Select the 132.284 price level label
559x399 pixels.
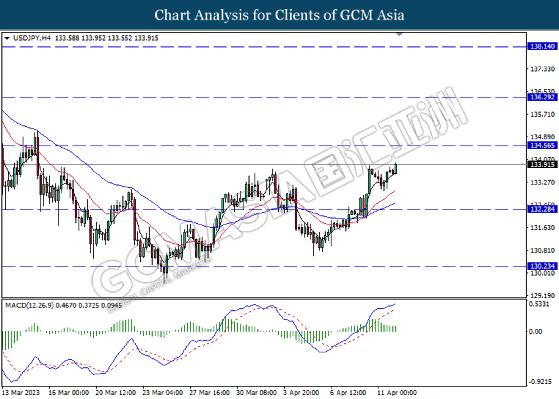542,209
